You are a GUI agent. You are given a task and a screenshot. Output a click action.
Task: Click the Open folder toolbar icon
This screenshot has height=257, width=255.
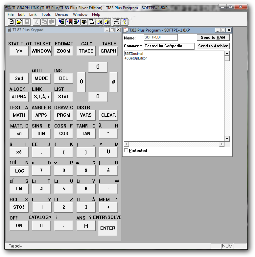click(19, 22)
